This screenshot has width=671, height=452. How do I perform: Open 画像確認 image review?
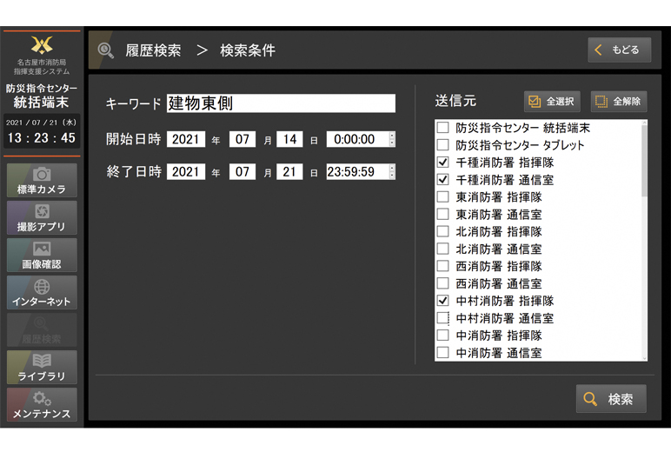coord(42,255)
